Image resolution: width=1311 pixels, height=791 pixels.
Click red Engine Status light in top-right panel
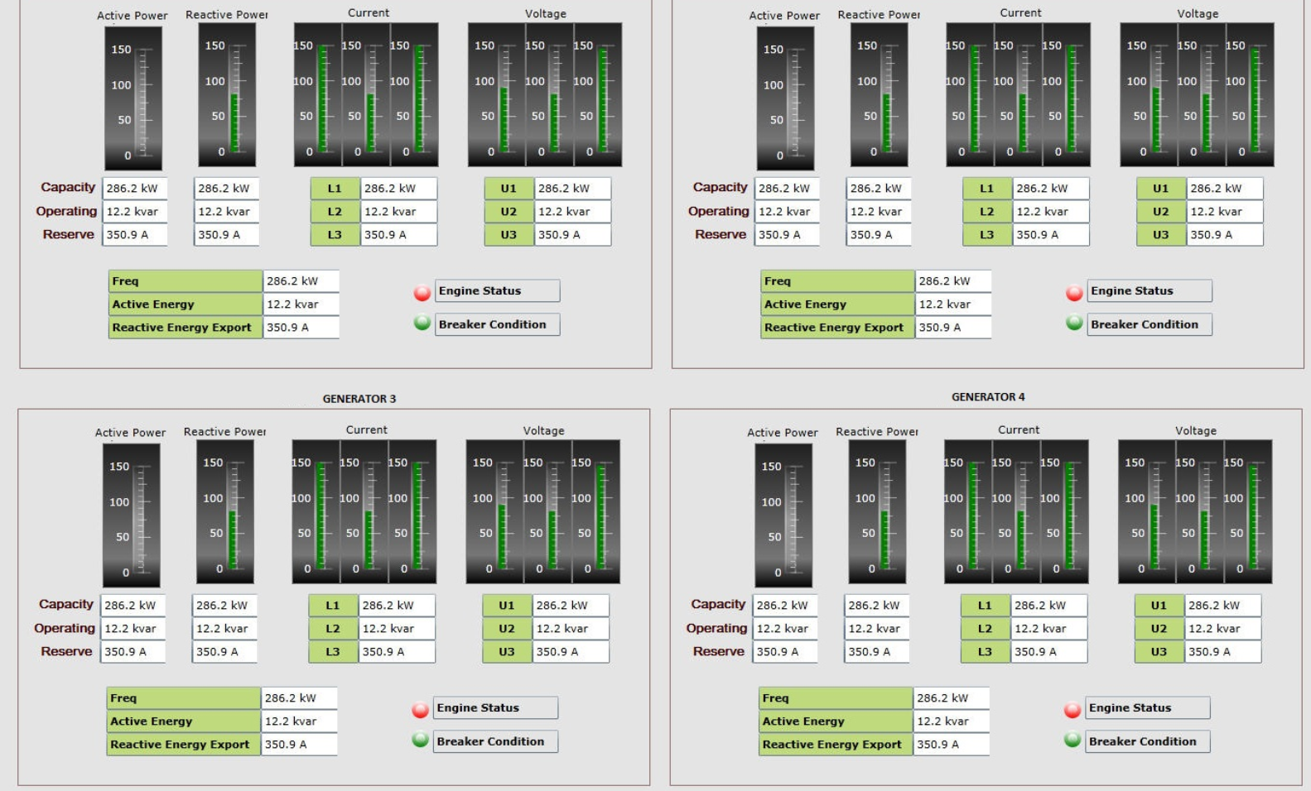[1074, 292]
